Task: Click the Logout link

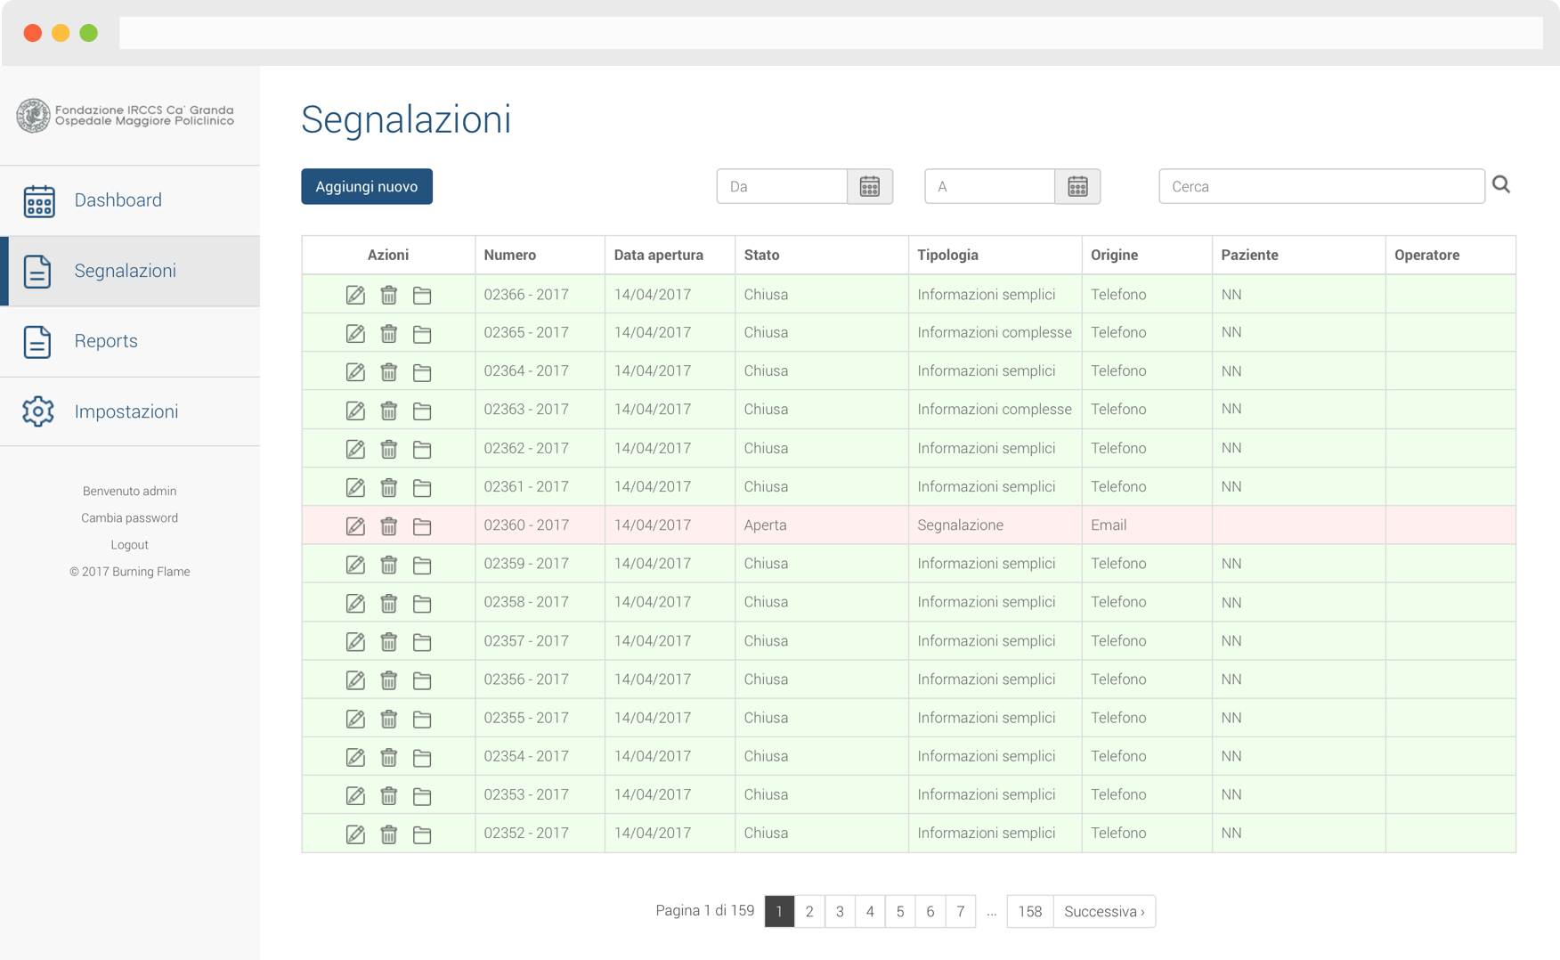Action: [130, 544]
